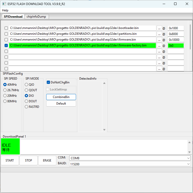193x193 pixels.
Task: Toggle the DoNotChgBin checkbox
Action: pyautogui.click(x=48, y=82)
